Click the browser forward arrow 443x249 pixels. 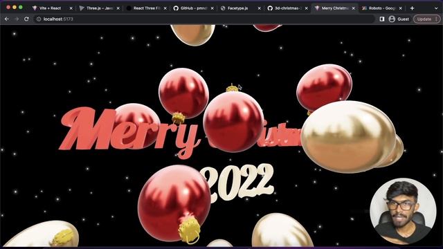click(x=17, y=19)
